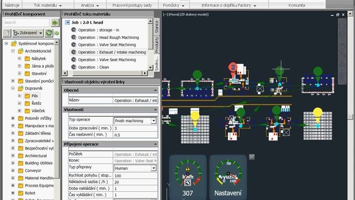Collapse the Vlastnosti section
The image size is (355, 200).
155,110
